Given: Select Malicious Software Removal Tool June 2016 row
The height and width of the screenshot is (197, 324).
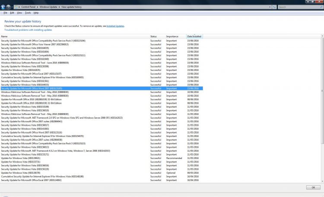Looking at the screenshot, I should 102,63.
